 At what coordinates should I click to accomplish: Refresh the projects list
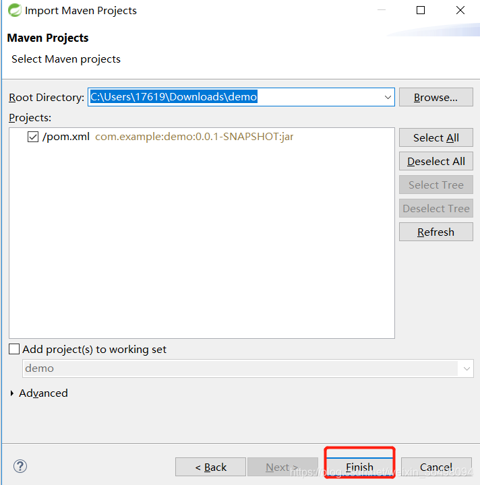coord(436,232)
